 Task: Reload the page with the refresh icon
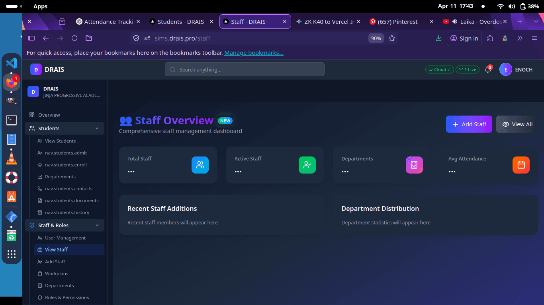74,38
